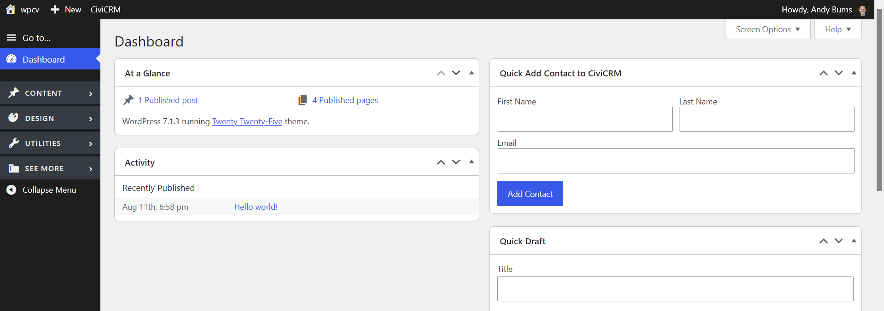Move At a Glance widget down

[x=456, y=73]
